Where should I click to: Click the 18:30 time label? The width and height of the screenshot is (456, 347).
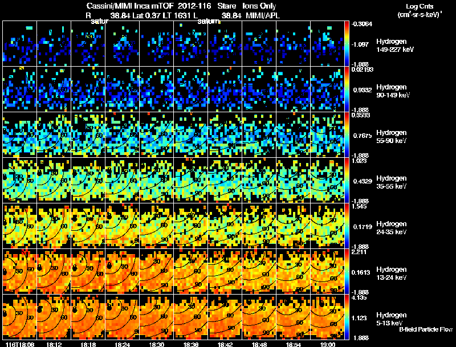coord(156,344)
